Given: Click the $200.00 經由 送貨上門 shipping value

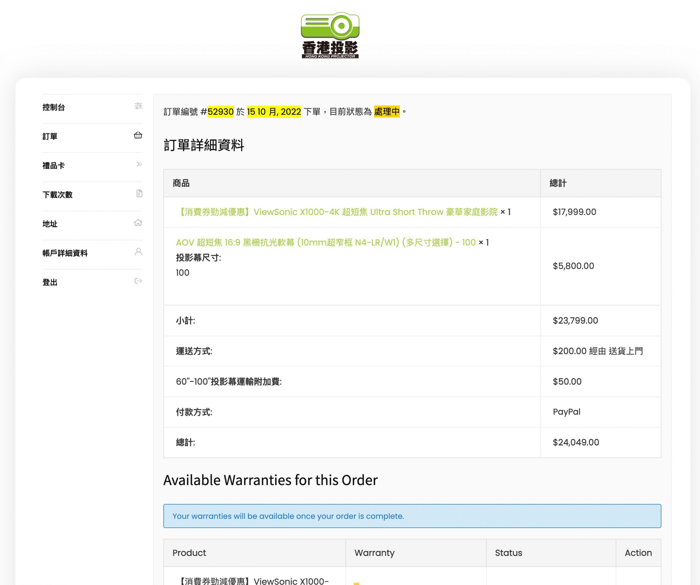Looking at the screenshot, I should tap(598, 351).
